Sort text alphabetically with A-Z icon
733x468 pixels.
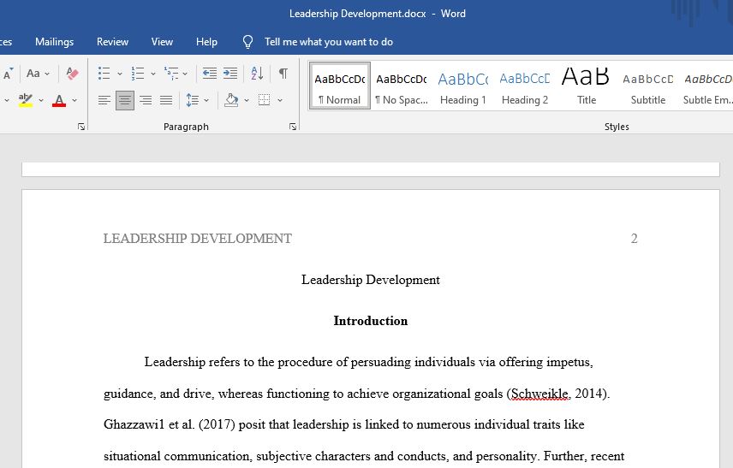coord(257,74)
